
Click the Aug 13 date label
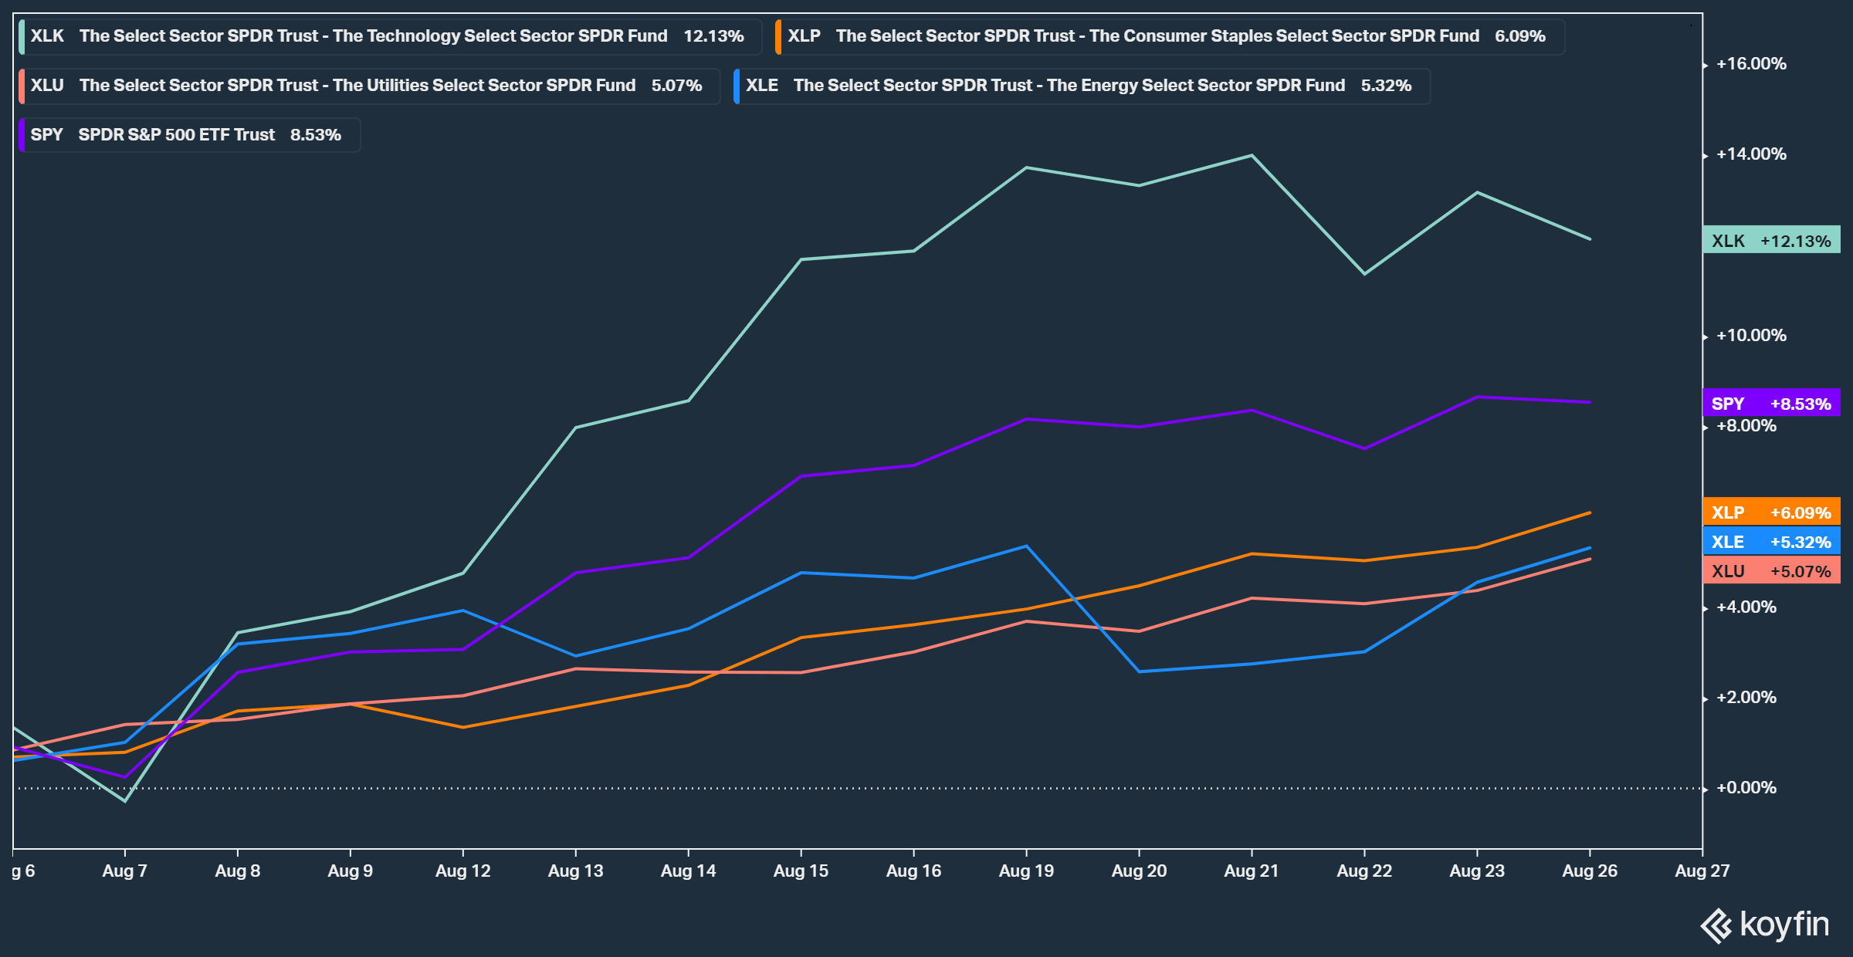tap(576, 871)
